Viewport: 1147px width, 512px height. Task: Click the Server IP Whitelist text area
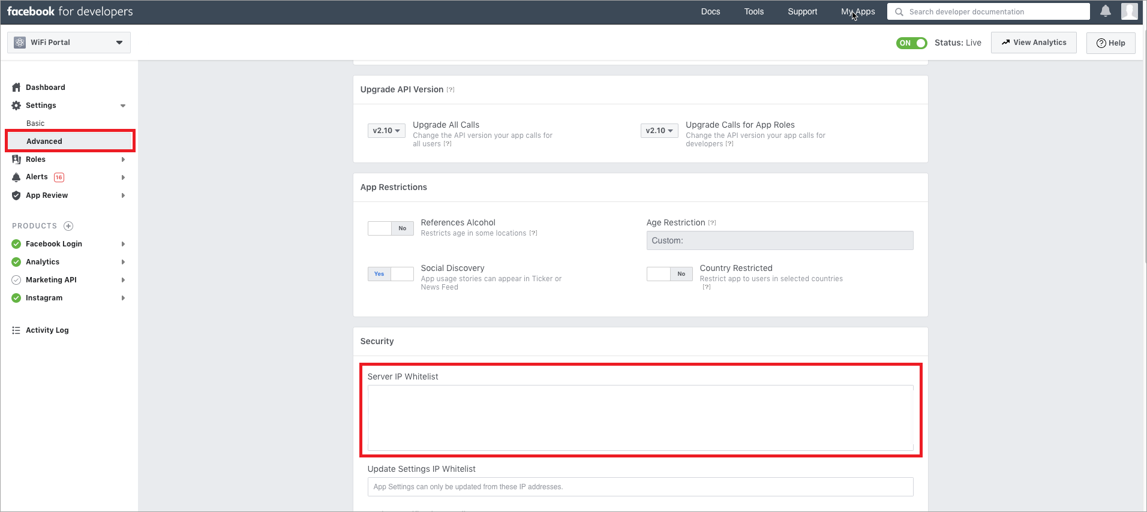[640, 418]
